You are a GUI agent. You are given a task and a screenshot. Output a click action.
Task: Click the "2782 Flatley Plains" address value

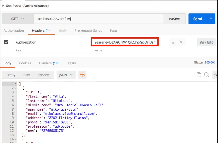[67, 118]
